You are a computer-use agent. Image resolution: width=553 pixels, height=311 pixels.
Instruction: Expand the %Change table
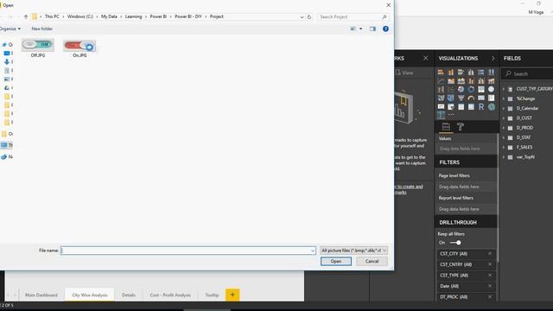coord(504,98)
